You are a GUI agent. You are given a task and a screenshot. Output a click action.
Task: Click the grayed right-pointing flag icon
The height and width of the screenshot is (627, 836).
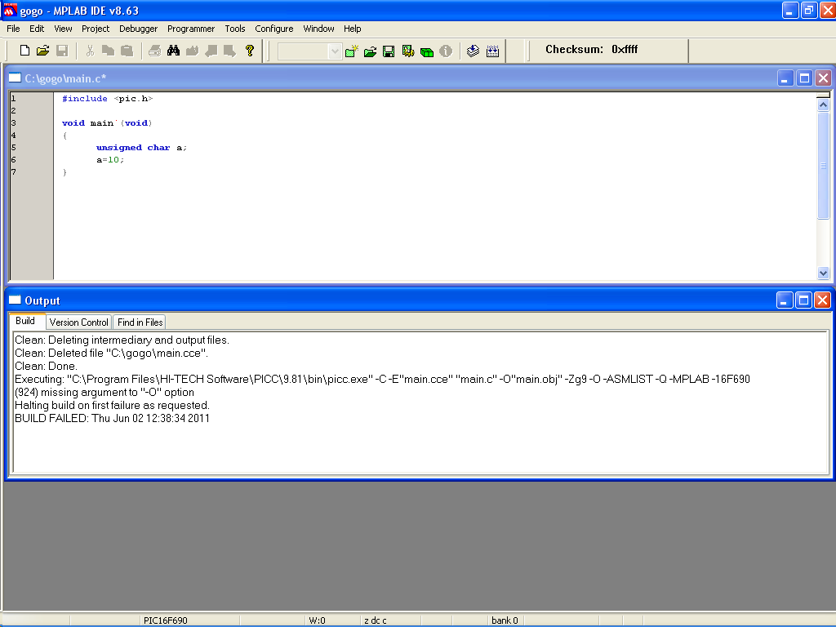click(229, 51)
